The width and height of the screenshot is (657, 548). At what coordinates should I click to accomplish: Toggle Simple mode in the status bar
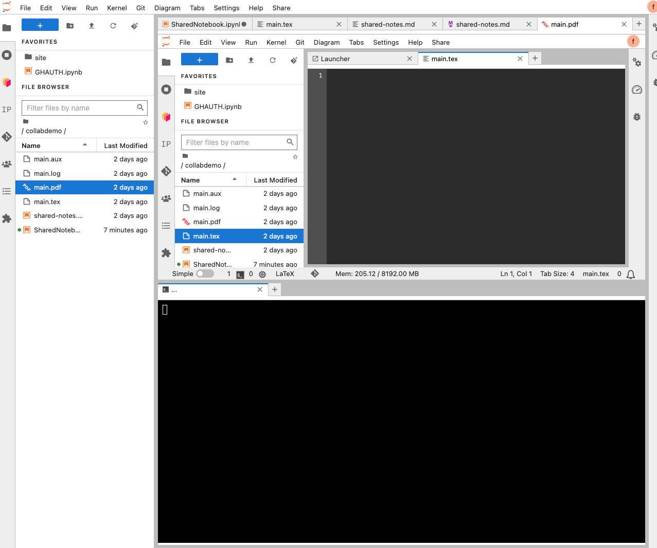point(205,273)
